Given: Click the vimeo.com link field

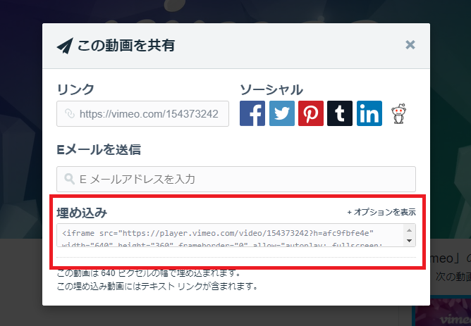Looking at the screenshot, I should click(142, 113).
